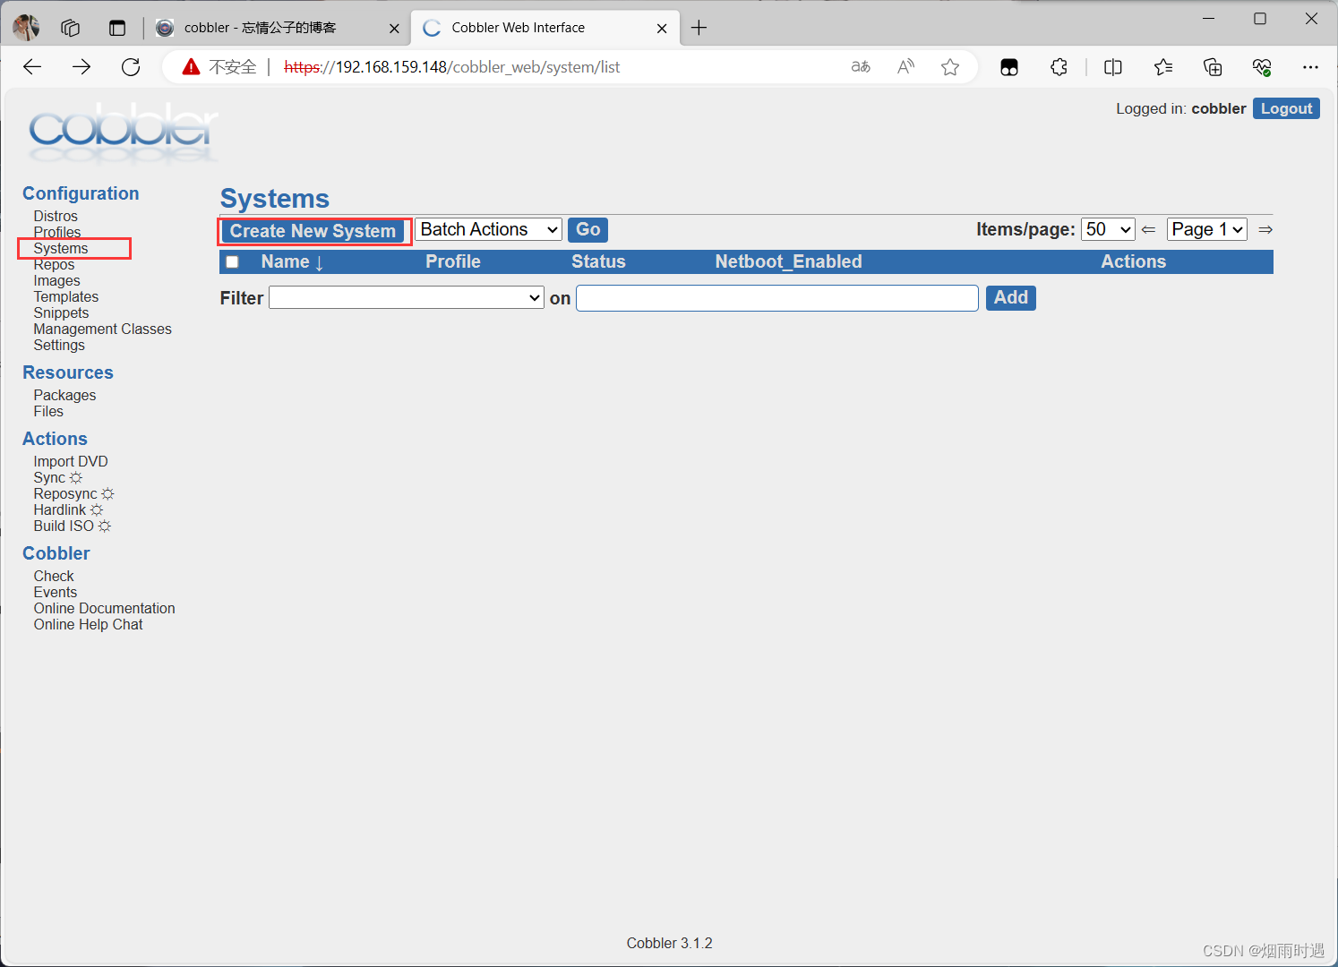Close the Cobbler Web Interface tab
Viewport: 1338px width, 967px height.
click(x=662, y=29)
